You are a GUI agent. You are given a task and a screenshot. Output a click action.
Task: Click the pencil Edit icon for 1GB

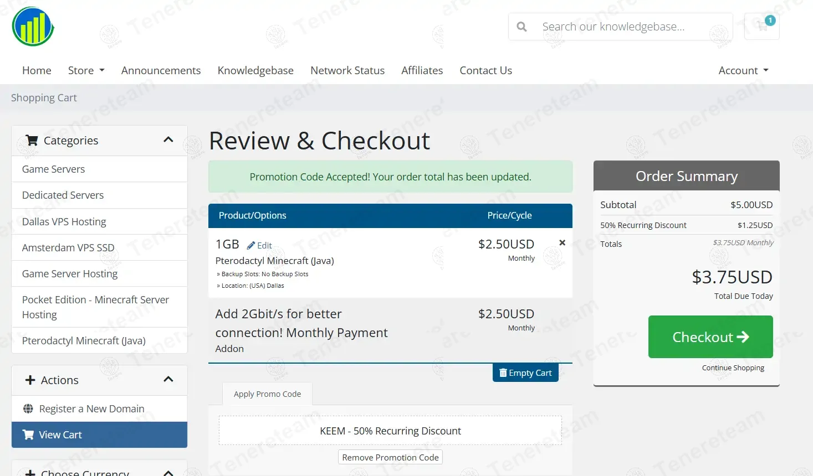pyautogui.click(x=251, y=245)
